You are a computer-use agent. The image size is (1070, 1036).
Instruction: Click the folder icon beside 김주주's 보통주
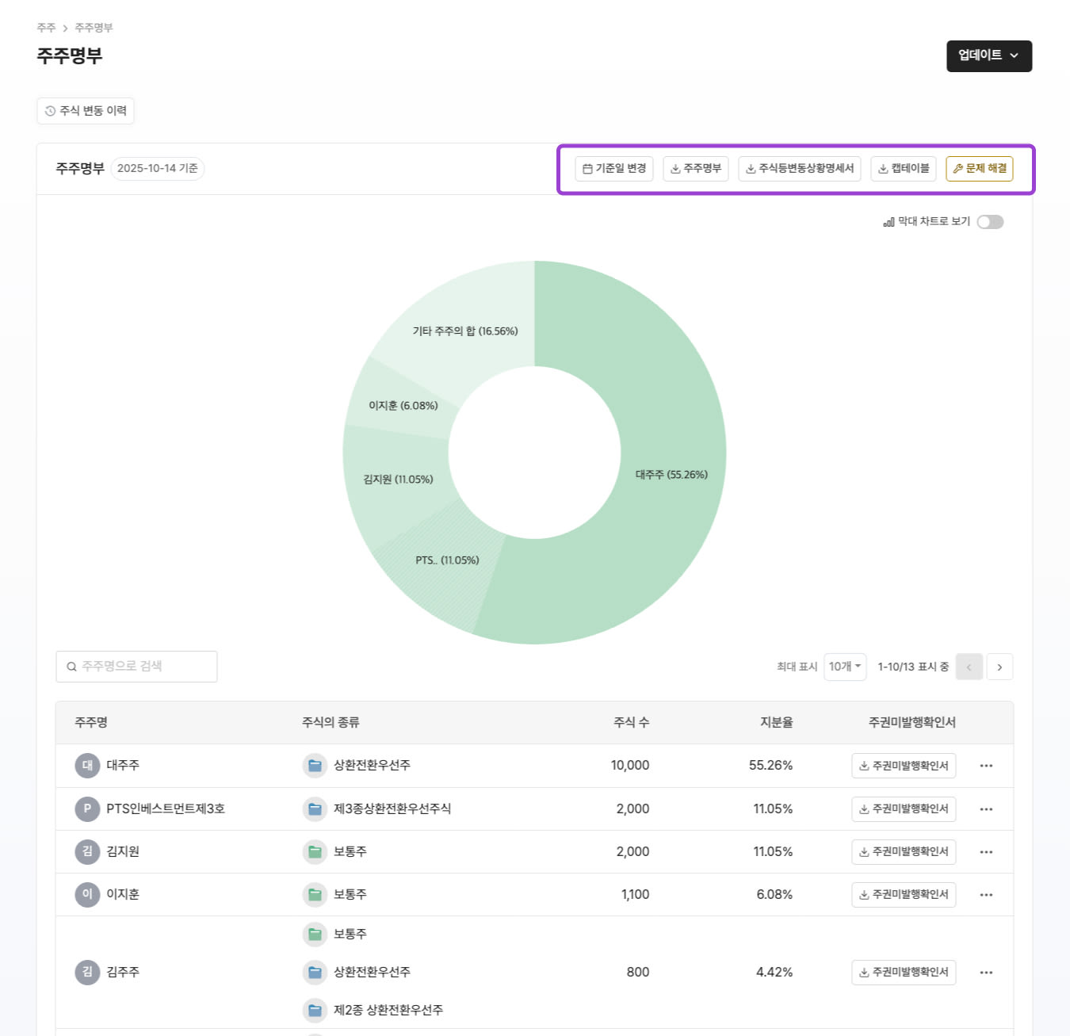[315, 934]
